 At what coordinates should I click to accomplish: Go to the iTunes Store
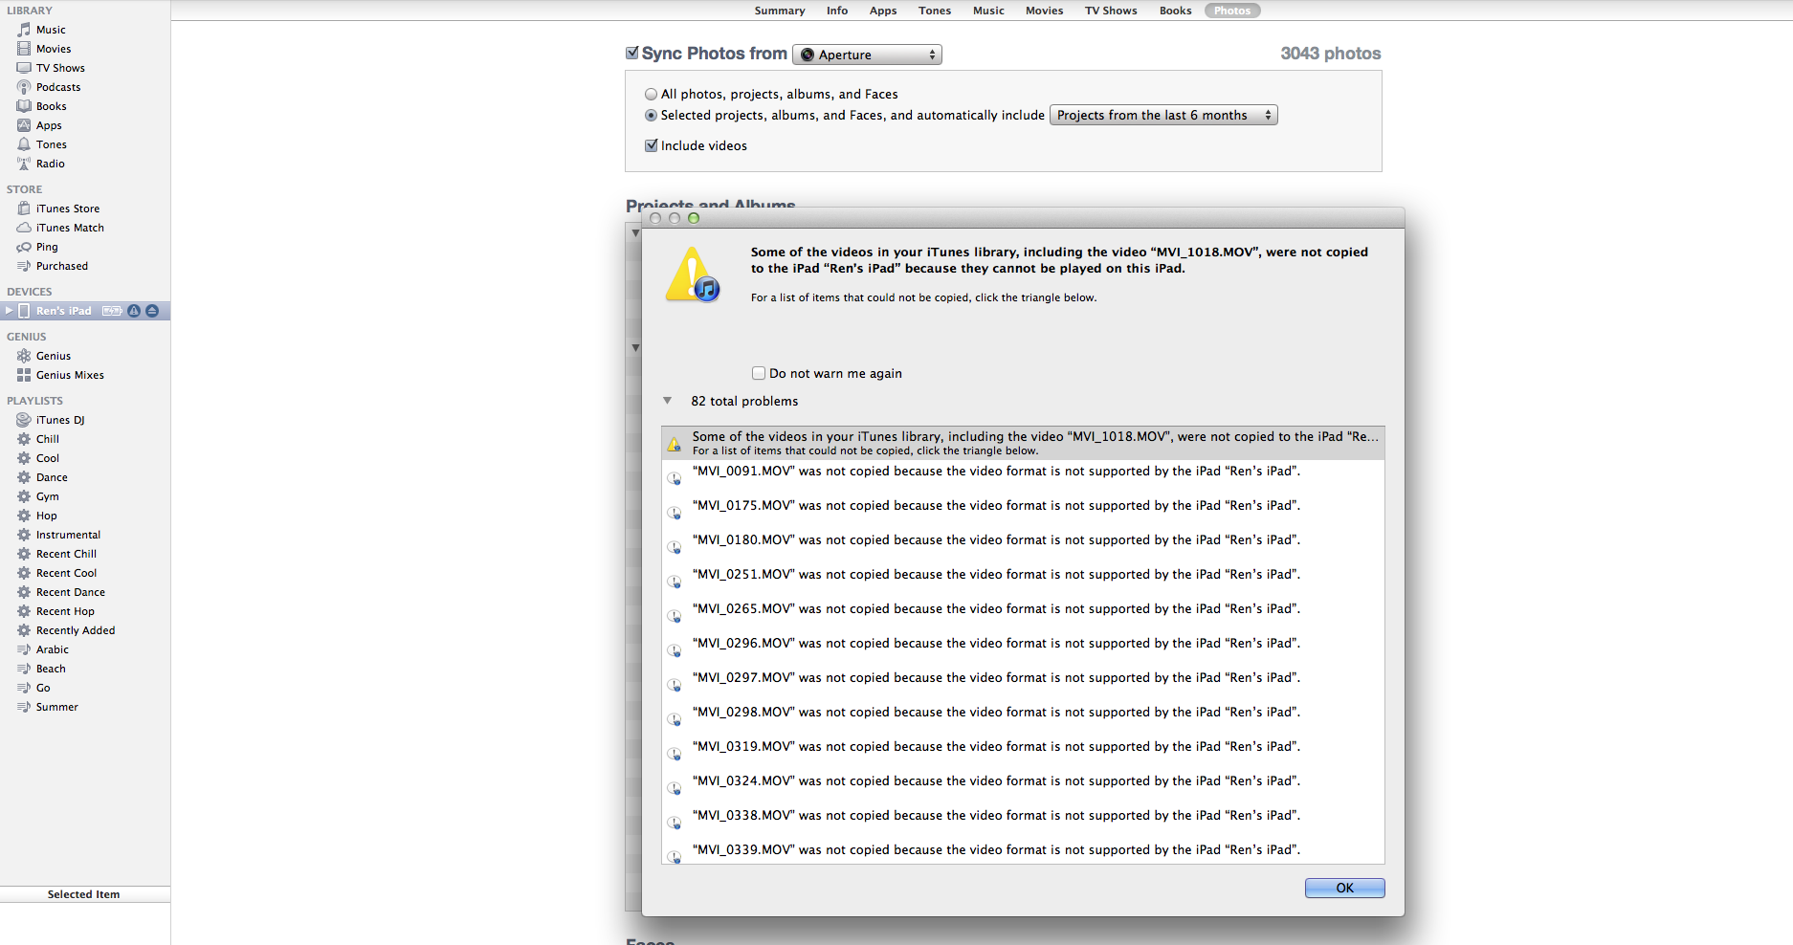67,209
